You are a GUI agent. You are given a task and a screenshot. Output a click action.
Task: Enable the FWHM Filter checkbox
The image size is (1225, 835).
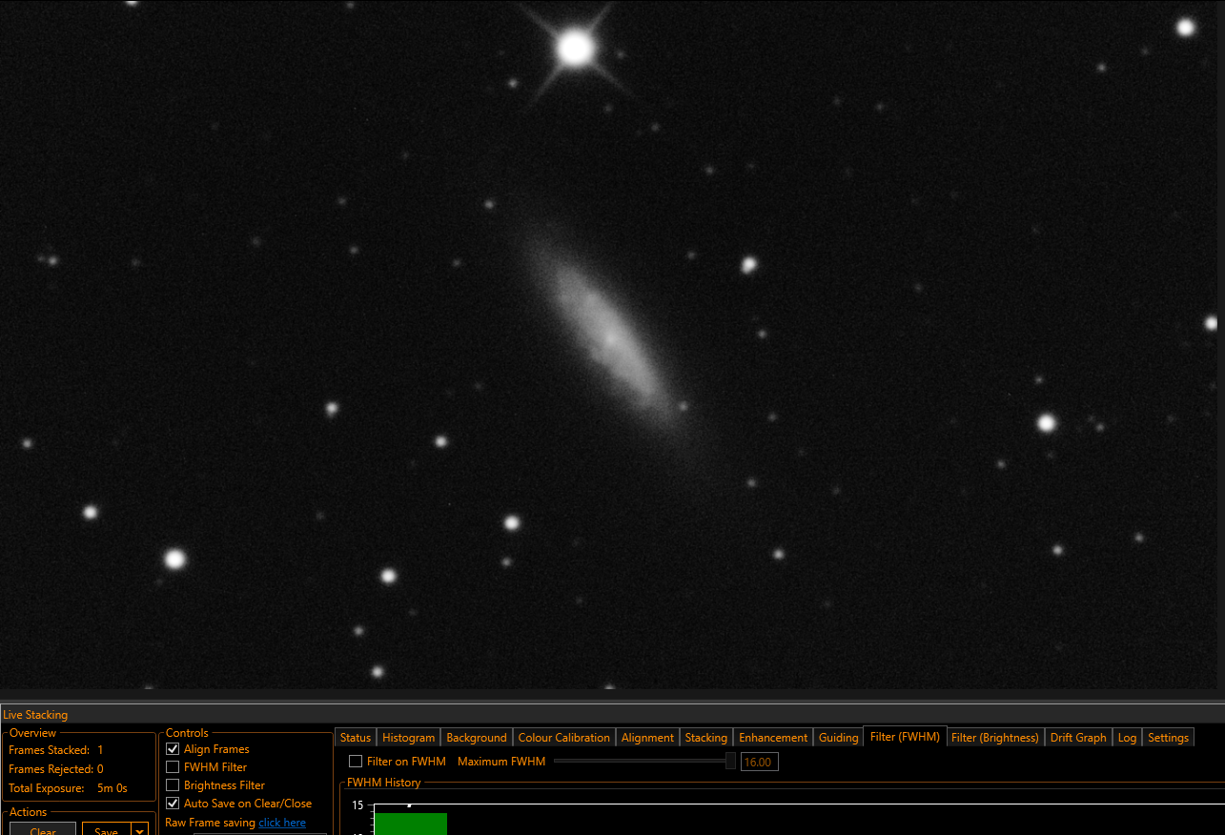[x=173, y=767]
